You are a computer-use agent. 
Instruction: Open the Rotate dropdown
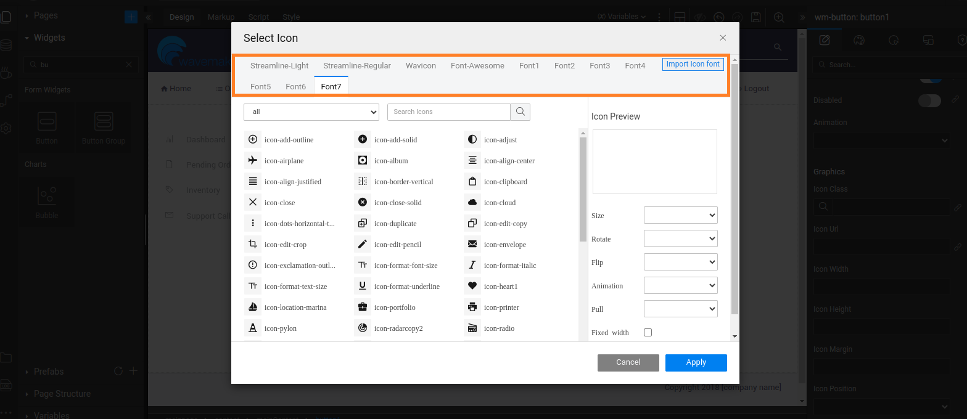[x=680, y=238]
